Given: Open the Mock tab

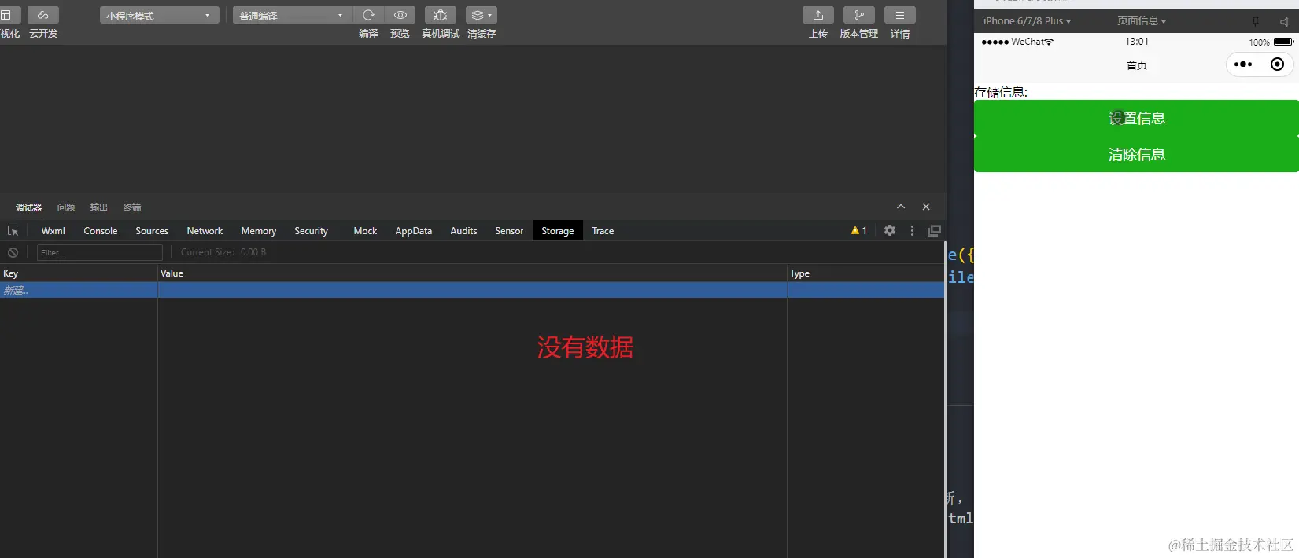Looking at the screenshot, I should coord(365,231).
